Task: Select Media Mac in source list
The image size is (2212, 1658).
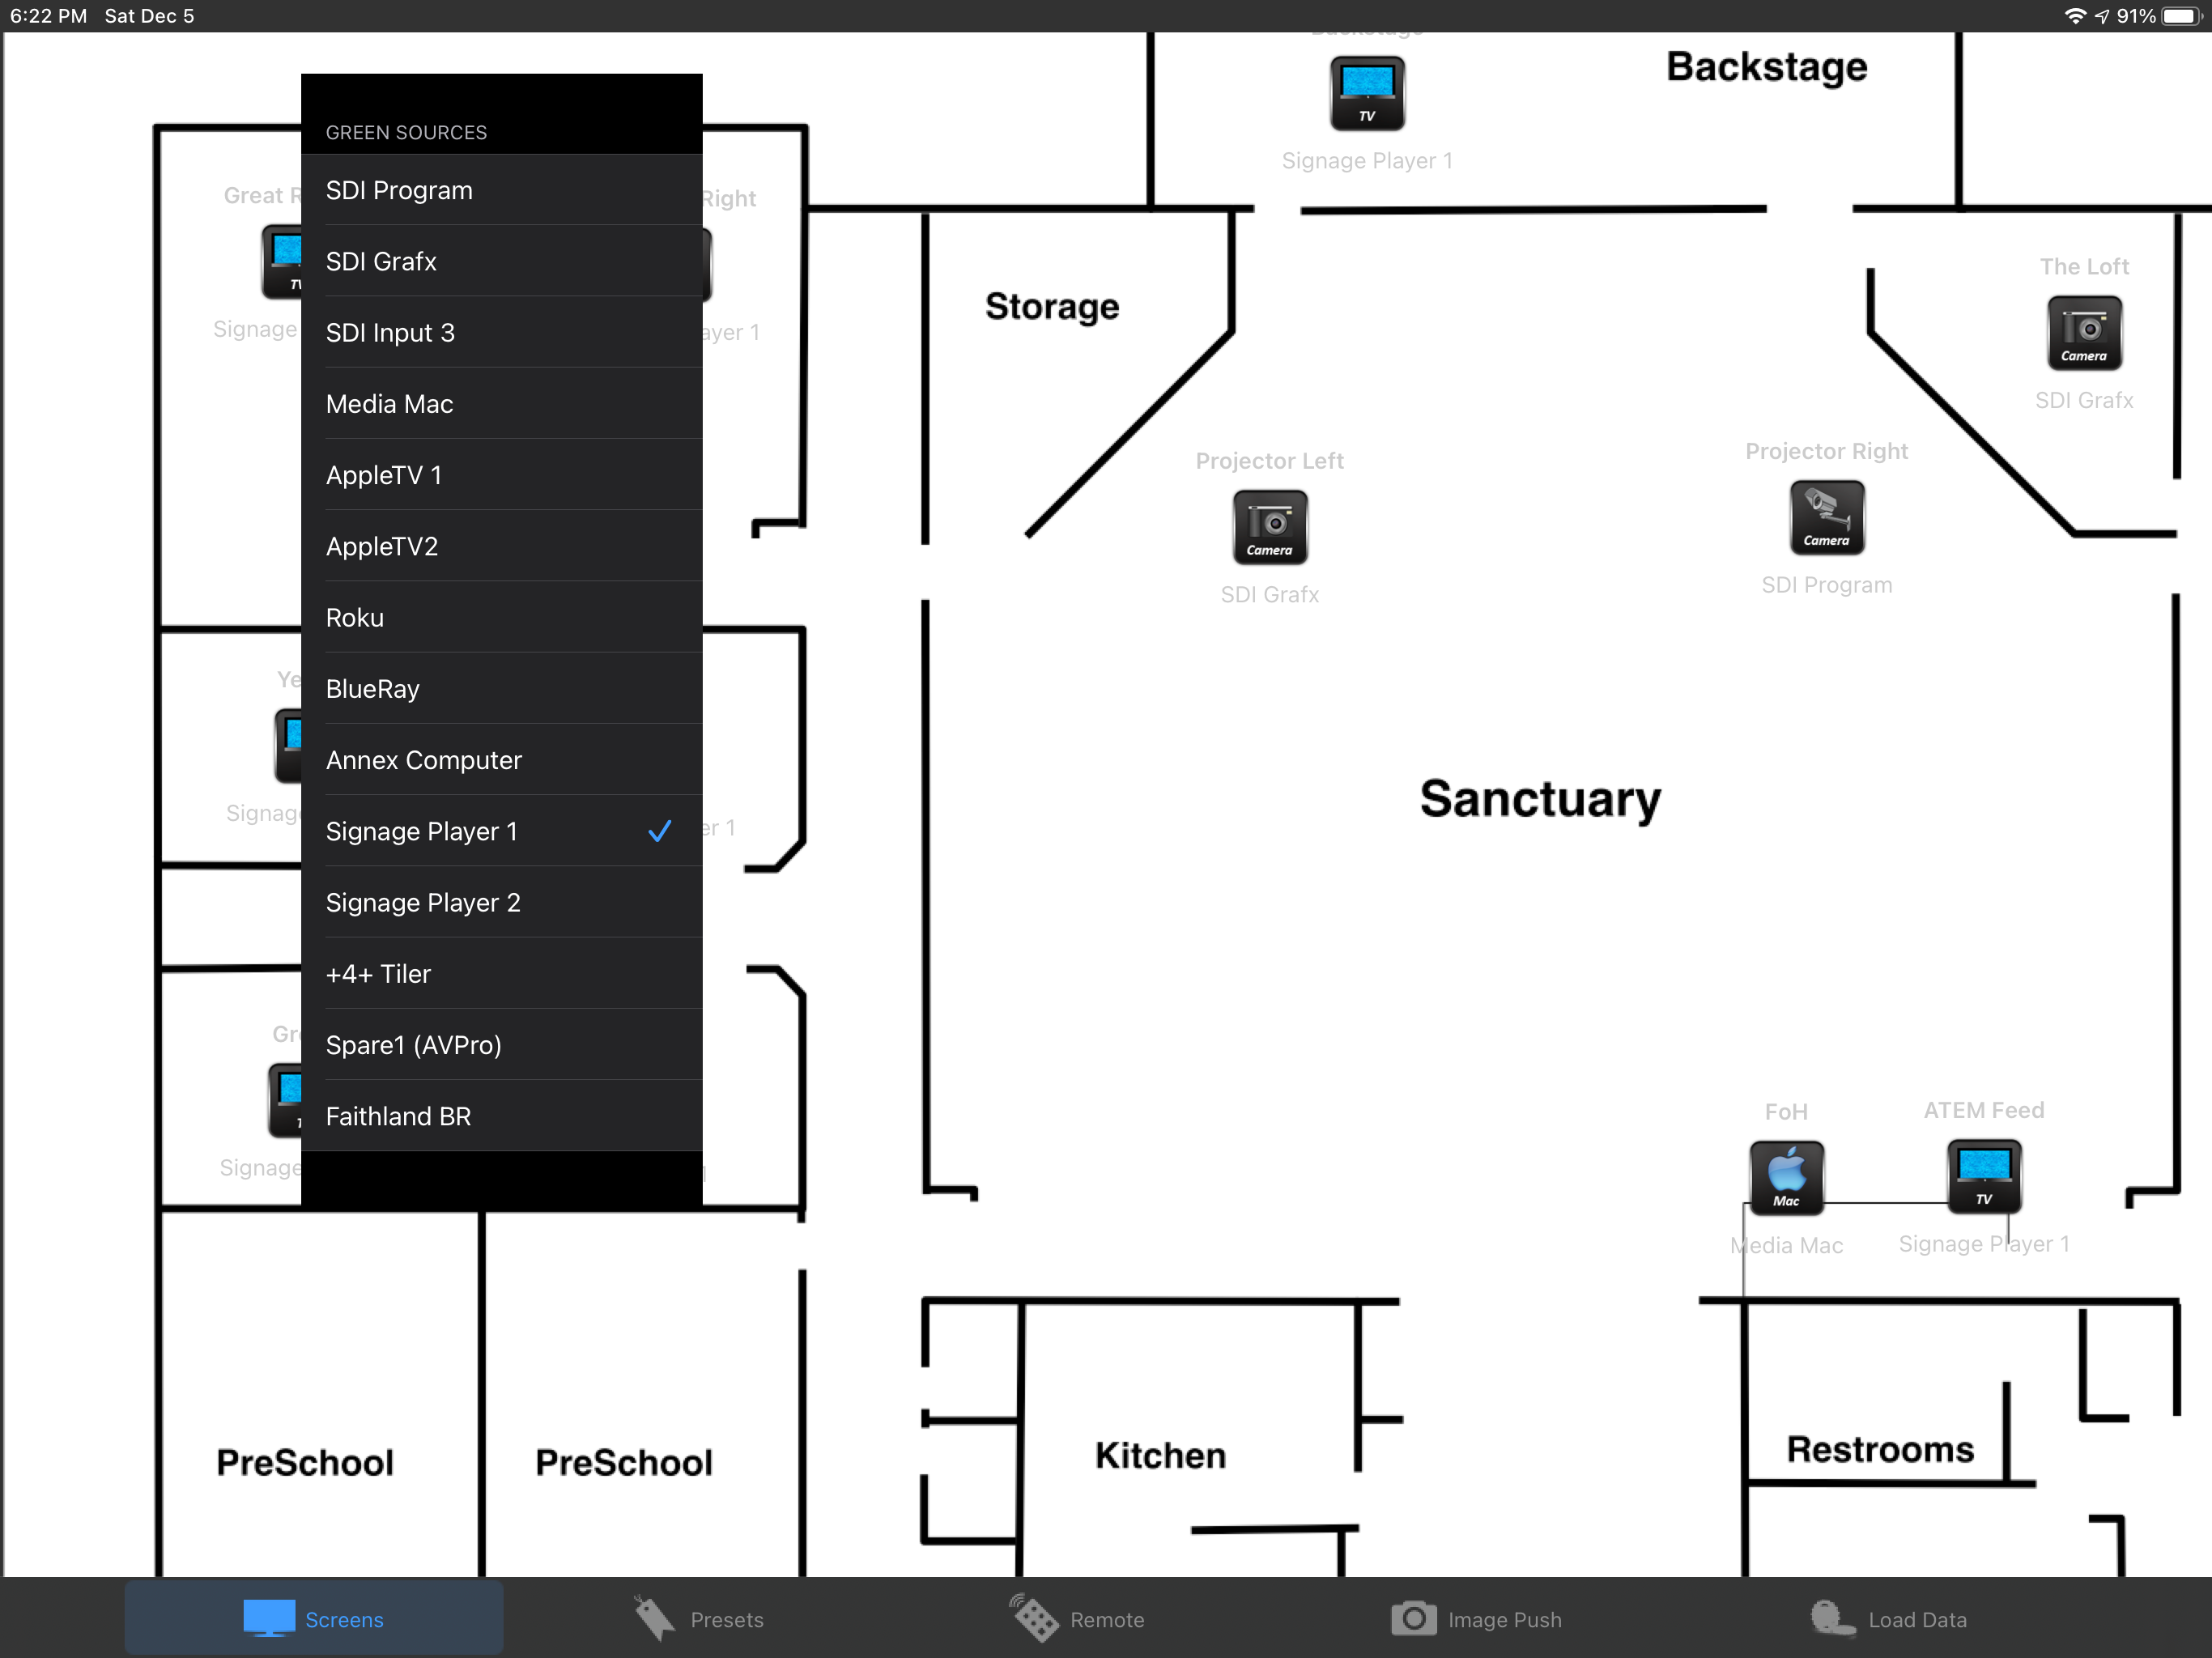Action: point(502,404)
